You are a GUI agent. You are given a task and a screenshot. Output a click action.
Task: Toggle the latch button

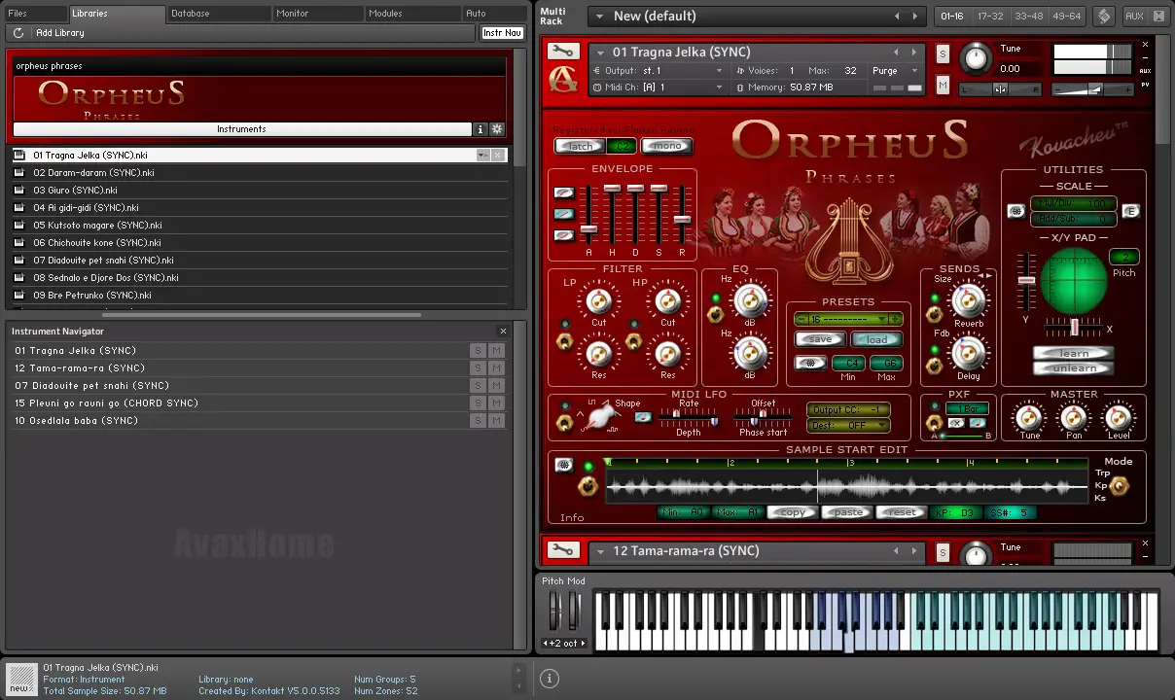tap(580, 147)
